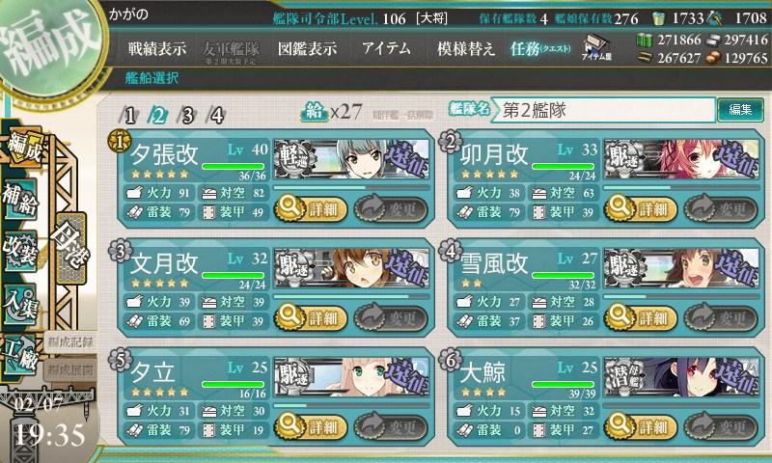Open the 図鑑表示 encyclopedia menu

307,48
